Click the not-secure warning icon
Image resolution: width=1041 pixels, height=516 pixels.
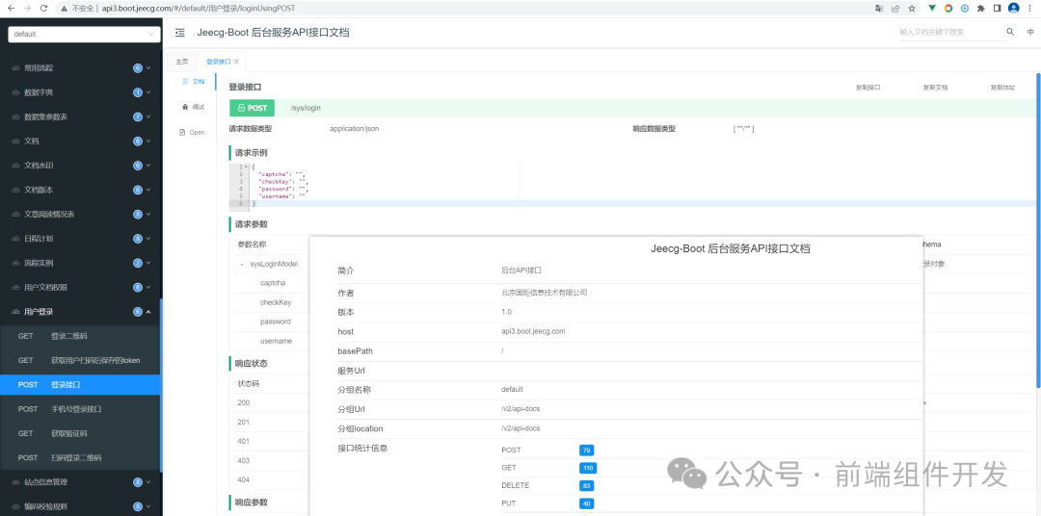pyautogui.click(x=63, y=9)
